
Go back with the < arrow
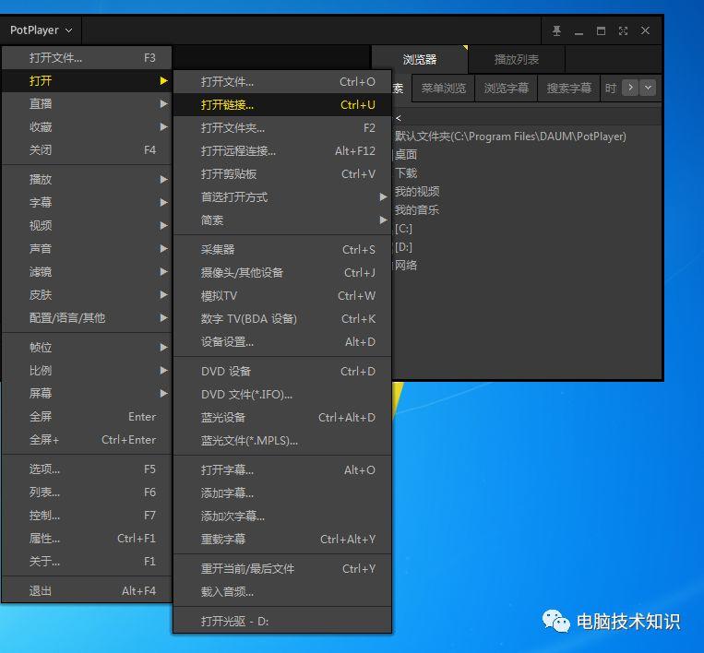point(399,118)
